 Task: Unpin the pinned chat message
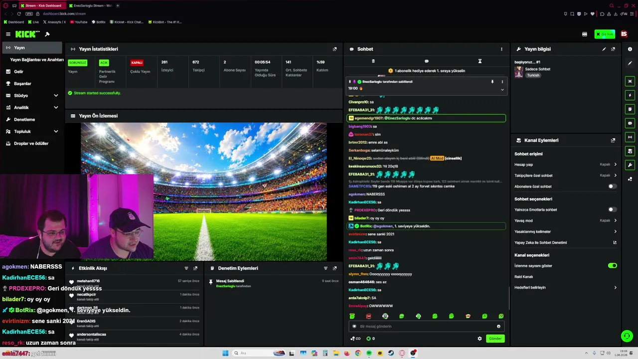click(492, 82)
